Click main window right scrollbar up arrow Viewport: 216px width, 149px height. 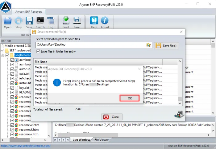[x=213, y=41]
